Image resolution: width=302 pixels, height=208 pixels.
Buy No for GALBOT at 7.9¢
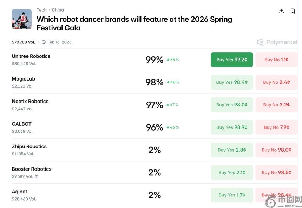click(276, 127)
